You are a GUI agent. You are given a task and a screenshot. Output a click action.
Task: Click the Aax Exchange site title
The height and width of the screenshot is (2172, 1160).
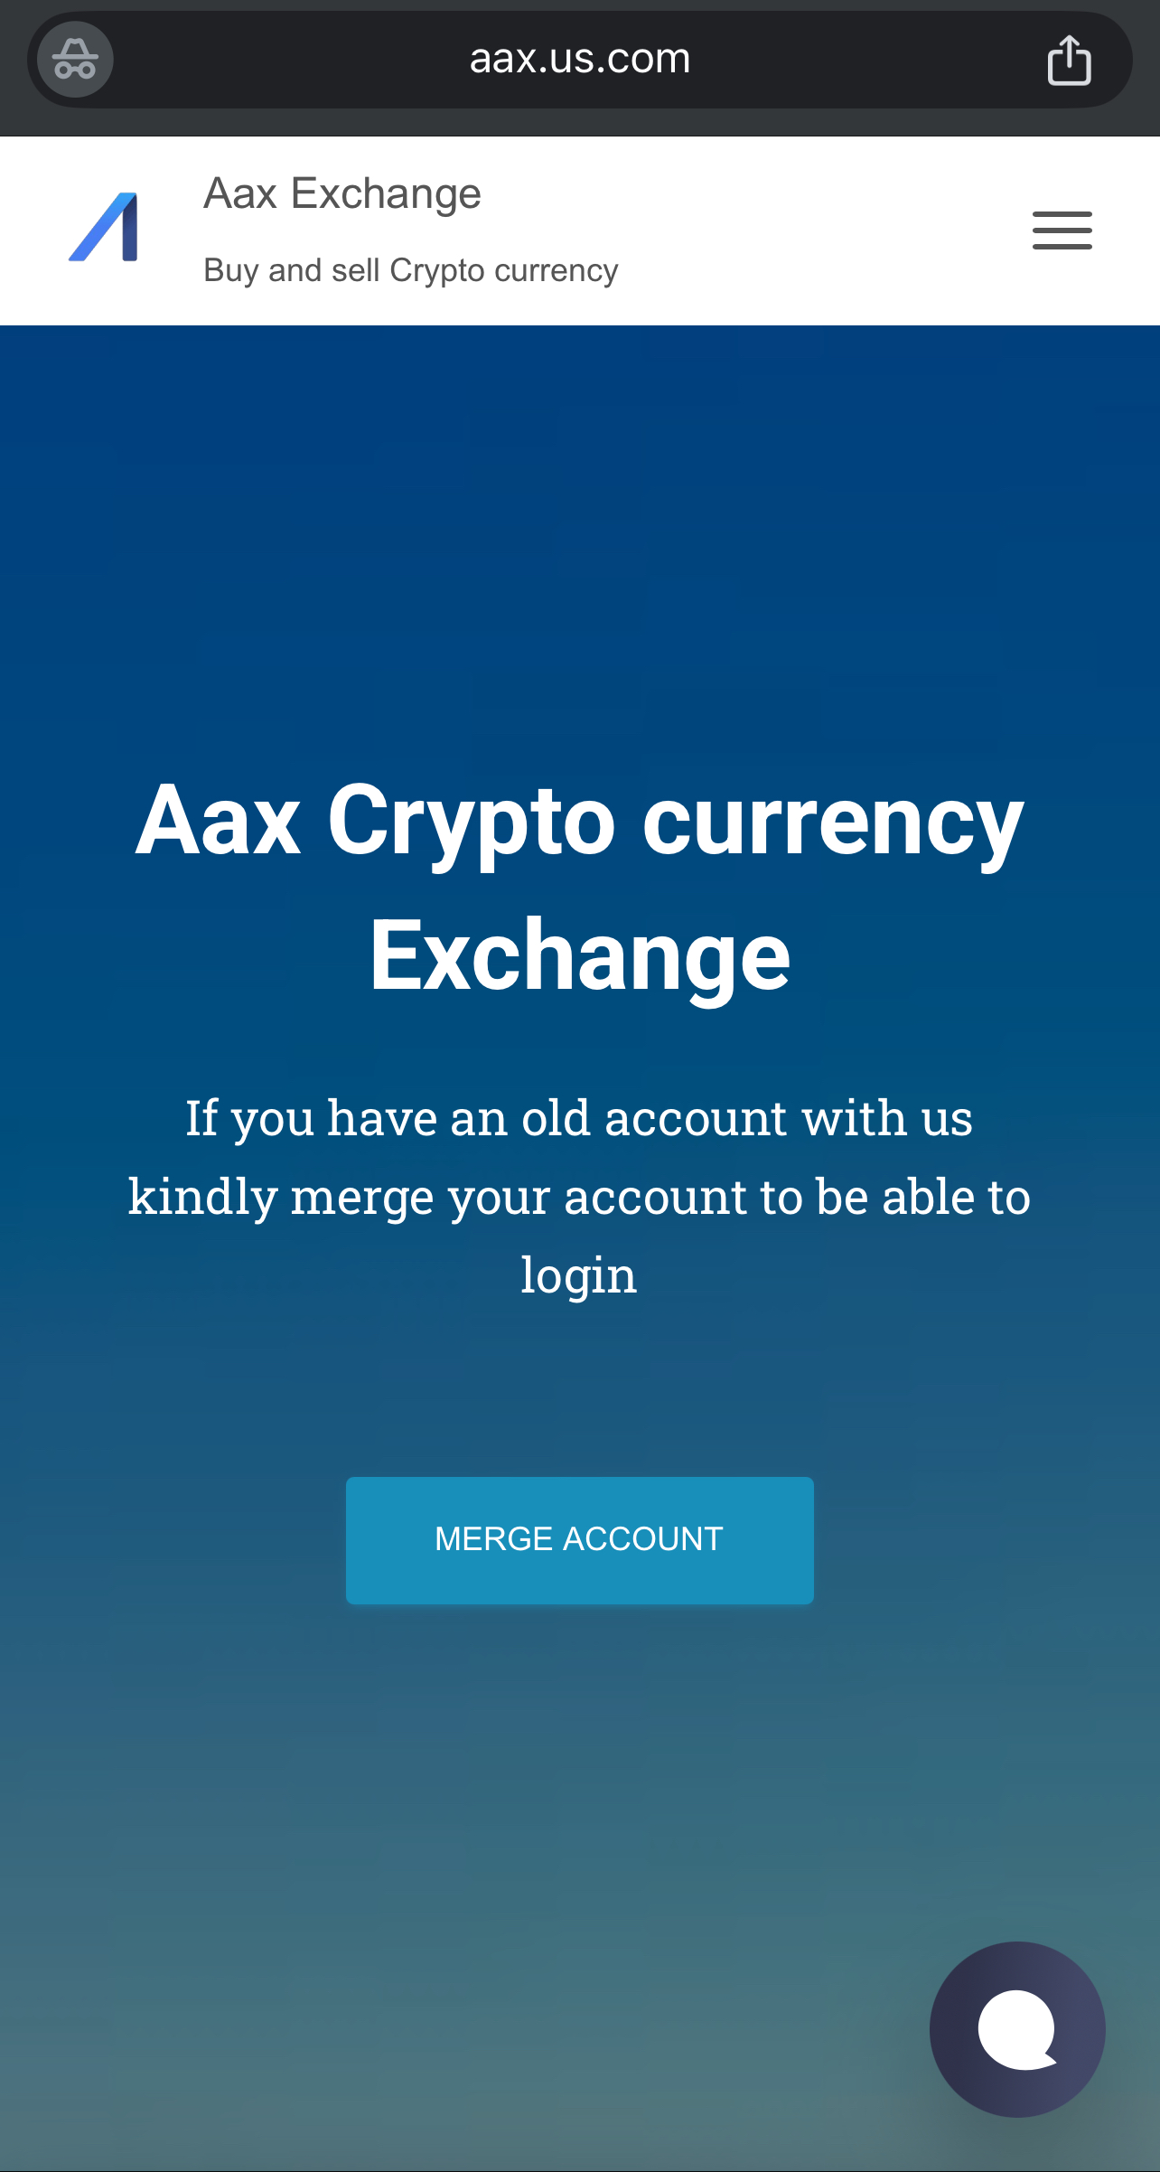pos(342,193)
